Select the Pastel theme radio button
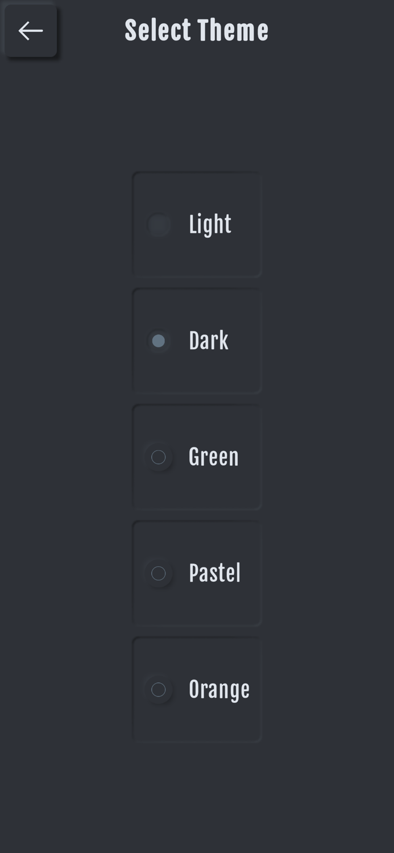The height and width of the screenshot is (853, 394). coord(159,573)
